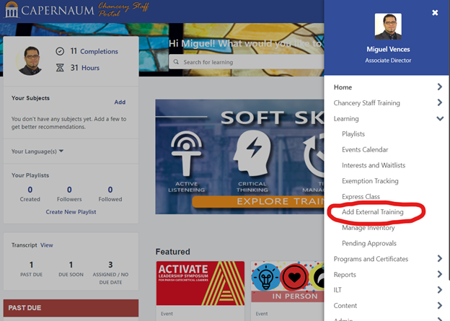View the transcript via View link
This screenshot has height=321, width=450.
[x=46, y=245]
